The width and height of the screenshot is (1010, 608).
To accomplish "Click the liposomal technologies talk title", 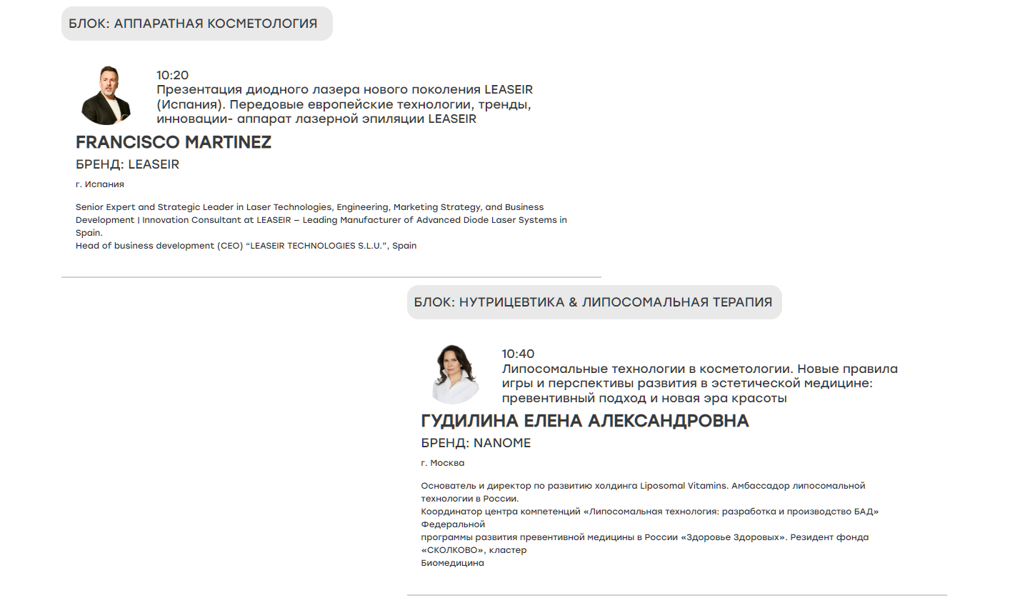I will [x=700, y=383].
